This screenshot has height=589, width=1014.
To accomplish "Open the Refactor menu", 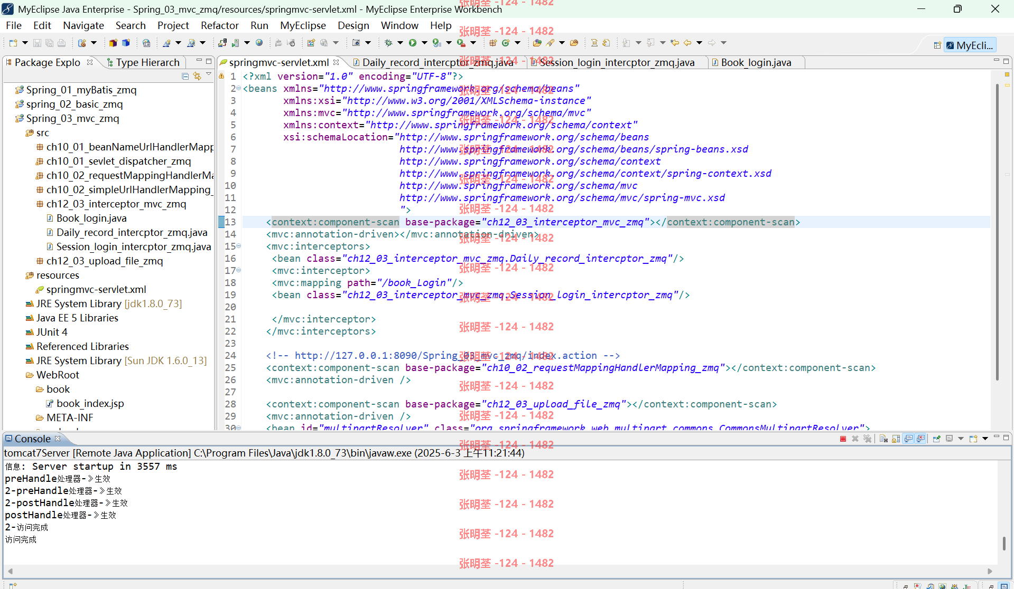I will pyautogui.click(x=219, y=25).
